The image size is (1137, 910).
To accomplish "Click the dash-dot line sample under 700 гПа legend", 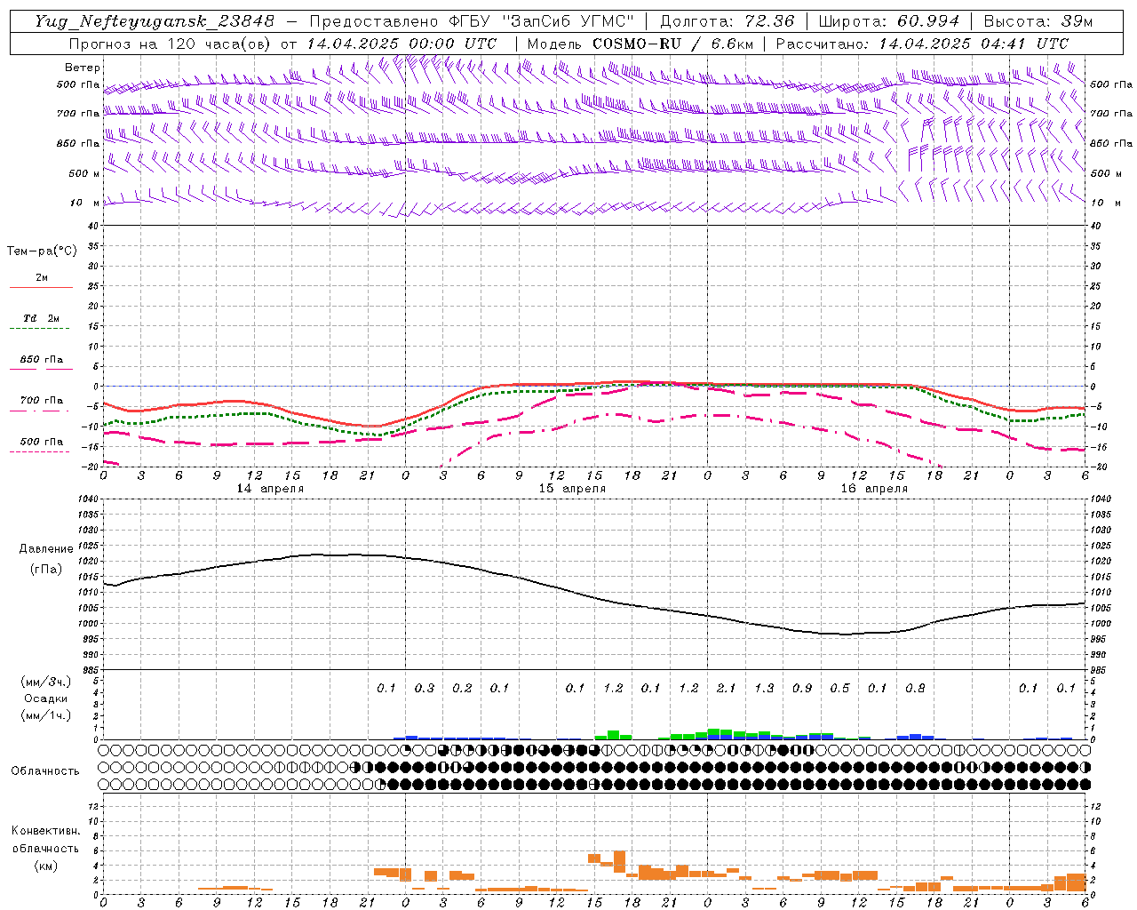I will pyautogui.click(x=40, y=411).
